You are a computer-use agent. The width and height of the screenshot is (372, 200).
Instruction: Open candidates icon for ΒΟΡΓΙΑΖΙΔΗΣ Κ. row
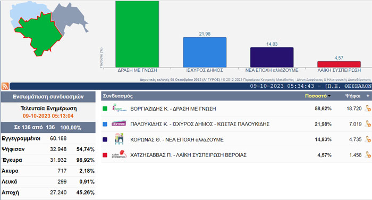point(368,109)
